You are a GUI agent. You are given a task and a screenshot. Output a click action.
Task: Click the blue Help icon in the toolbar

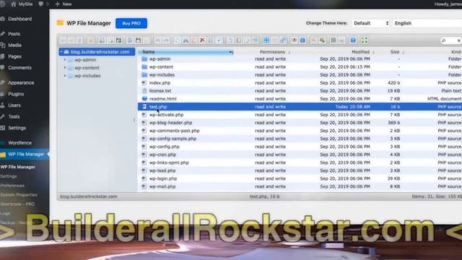coord(353,40)
